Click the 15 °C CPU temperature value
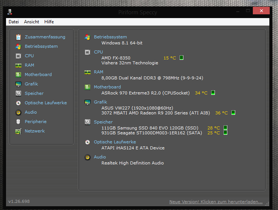Viewport: 278px width, 210px height. (x=170, y=58)
